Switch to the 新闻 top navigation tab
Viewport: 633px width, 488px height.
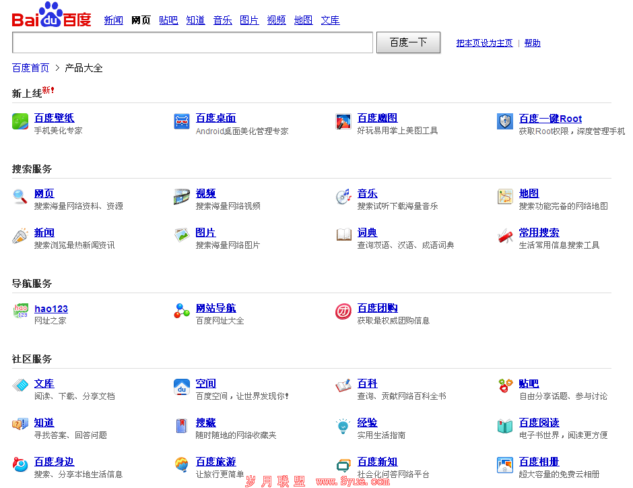113,20
